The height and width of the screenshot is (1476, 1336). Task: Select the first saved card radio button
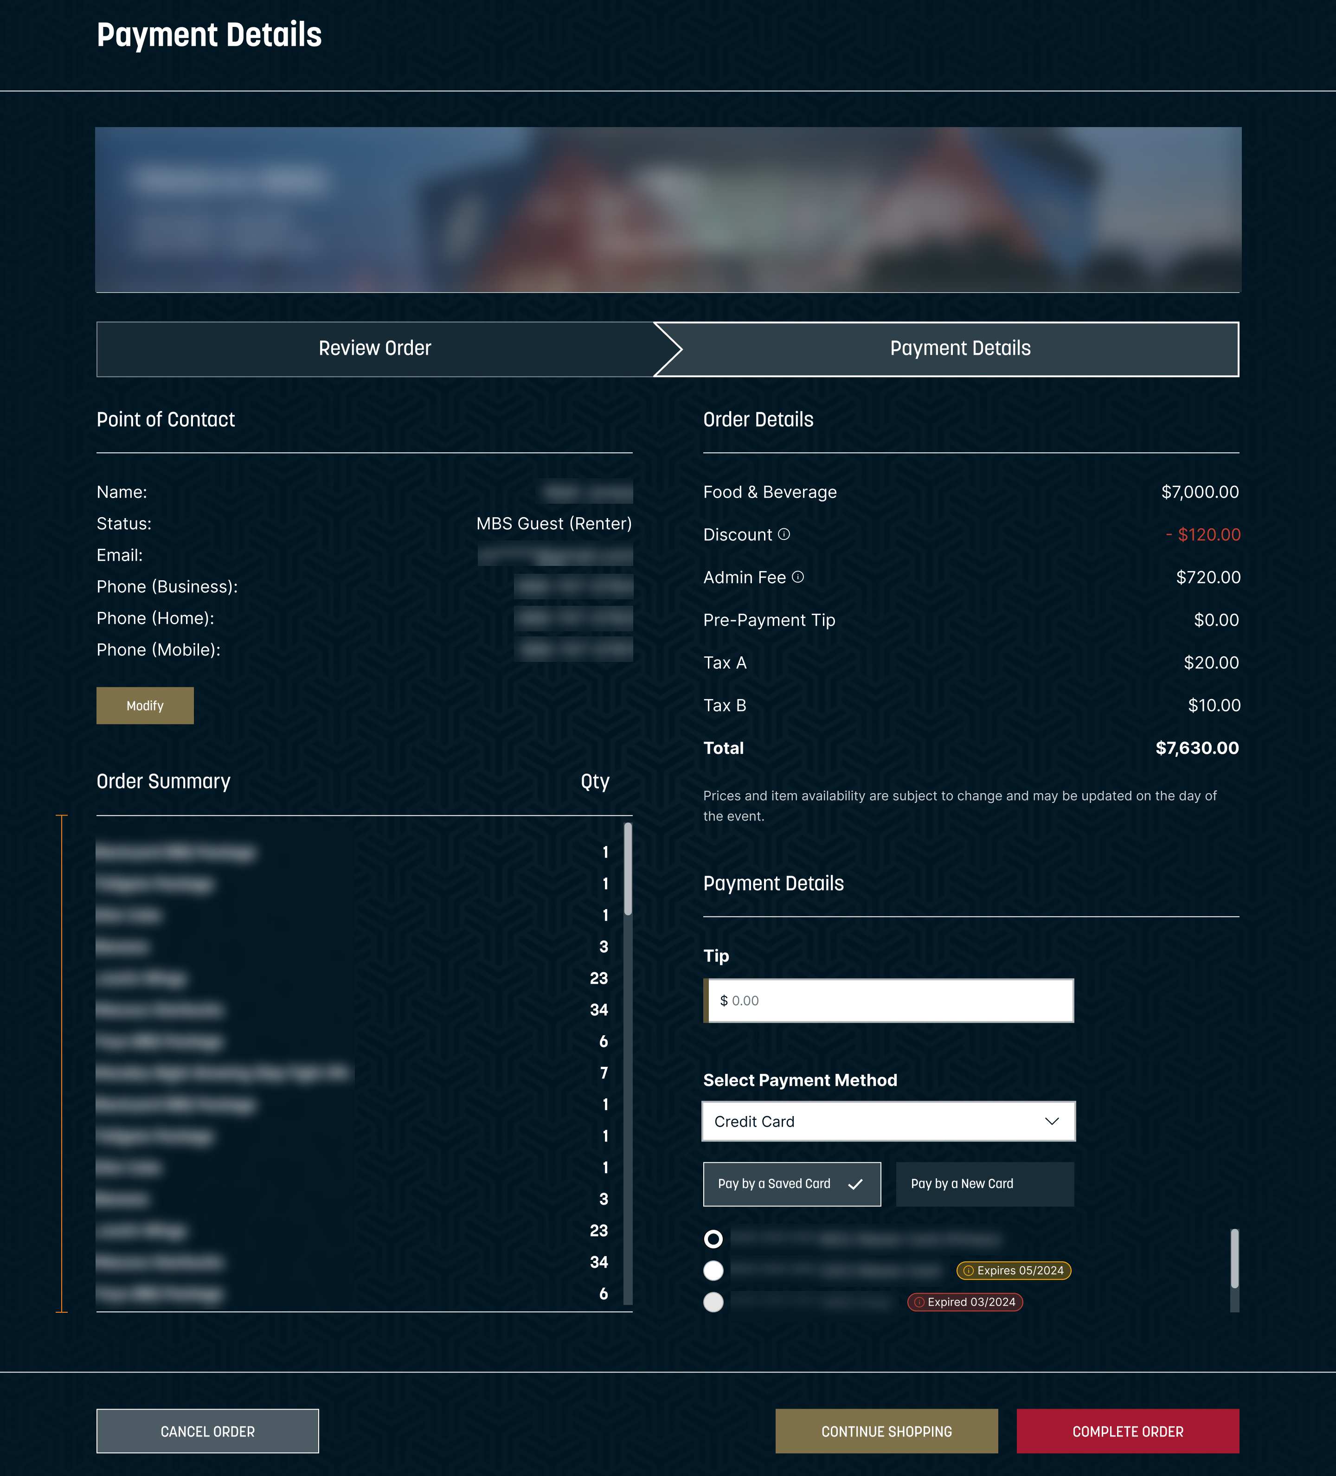click(x=714, y=1239)
